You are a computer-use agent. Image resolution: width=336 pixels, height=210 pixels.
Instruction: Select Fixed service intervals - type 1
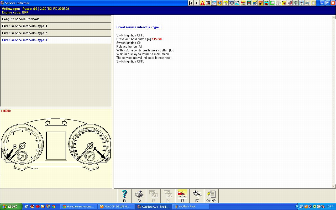(56, 26)
